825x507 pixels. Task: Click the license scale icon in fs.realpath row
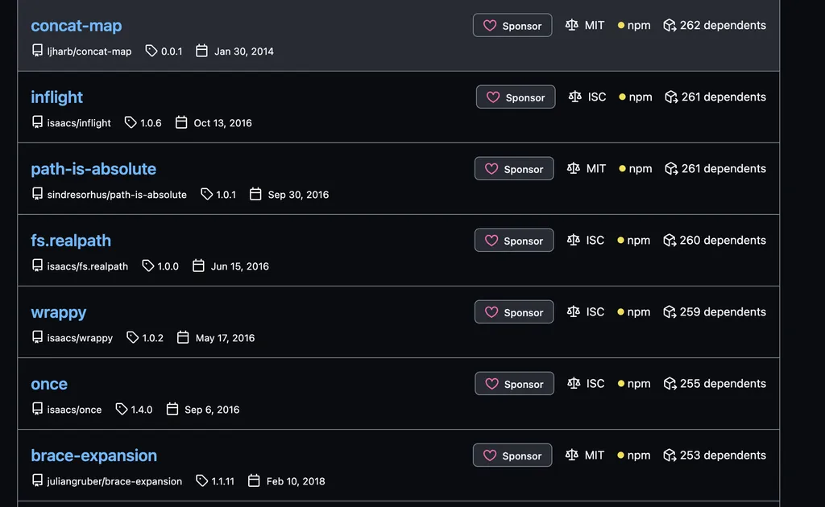pos(574,240)
